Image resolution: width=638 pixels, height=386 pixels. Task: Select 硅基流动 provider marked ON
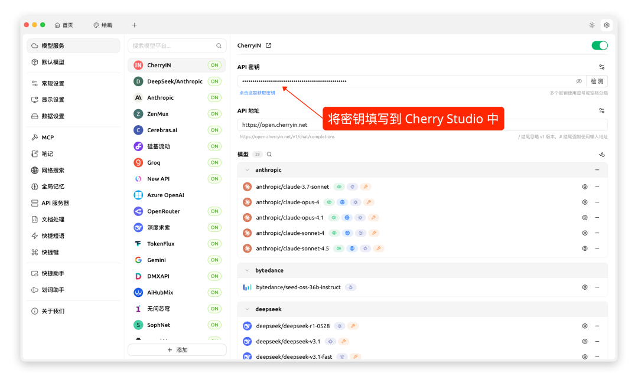[x=177, y=146]
